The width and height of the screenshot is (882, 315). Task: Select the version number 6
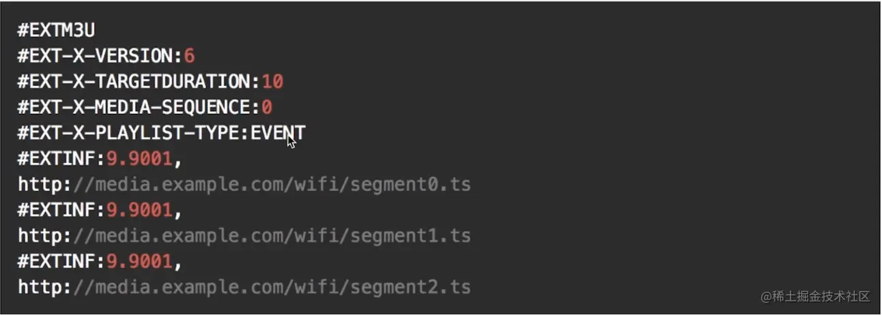pyautogui.click(x=189, y=55)
